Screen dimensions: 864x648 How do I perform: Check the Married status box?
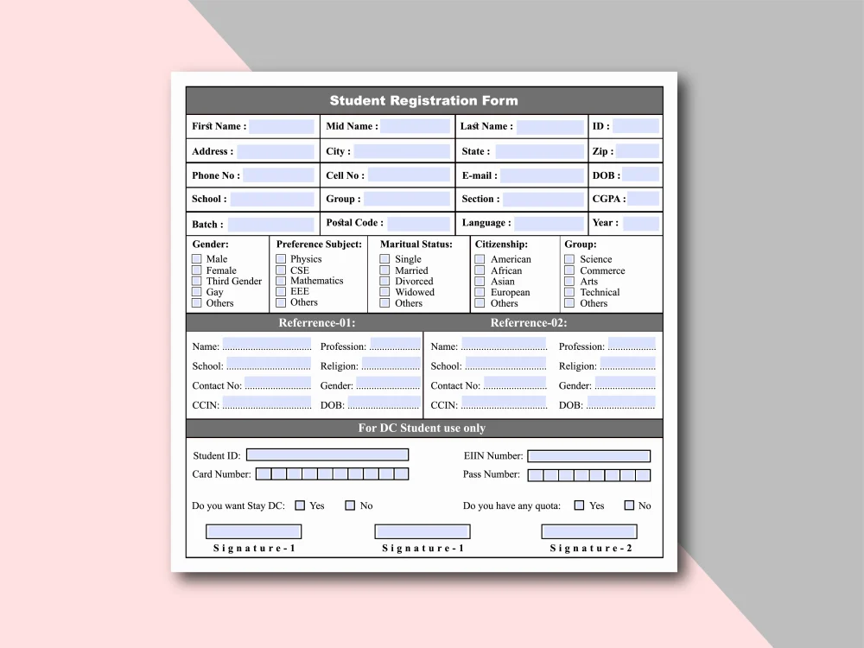384,270
